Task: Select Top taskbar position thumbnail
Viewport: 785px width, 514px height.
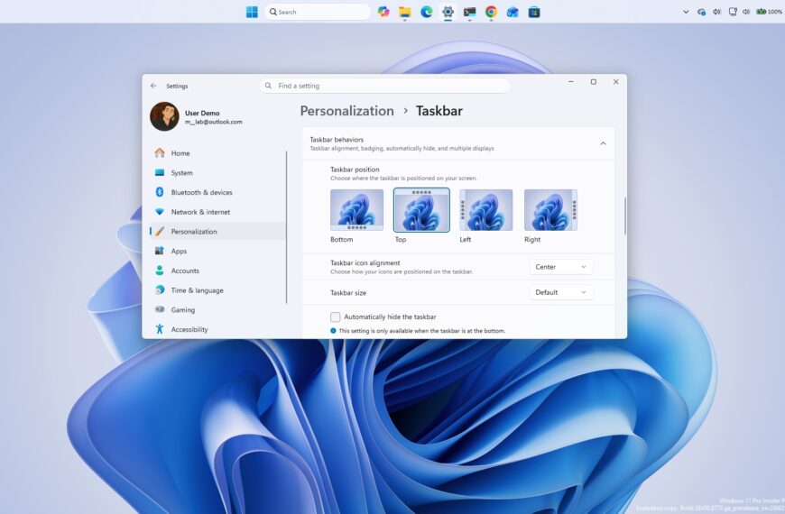Action: [421, 210]
